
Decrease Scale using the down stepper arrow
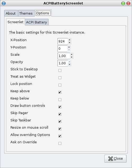(71, 57)
